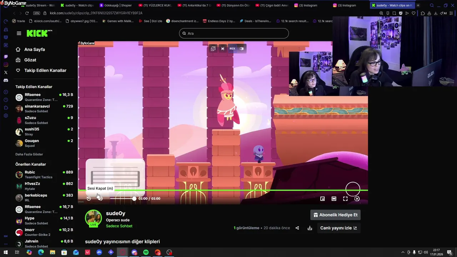
Task: Open RRaenee recommended channel with 16,7 B
Action: 44,209
